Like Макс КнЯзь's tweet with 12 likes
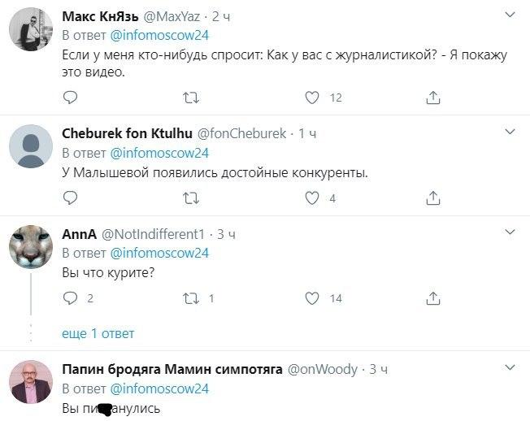 point(311,98)
